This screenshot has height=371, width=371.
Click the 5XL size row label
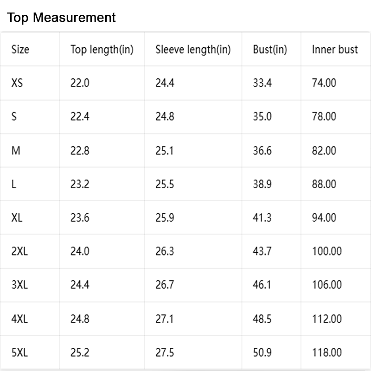(19, 352)
